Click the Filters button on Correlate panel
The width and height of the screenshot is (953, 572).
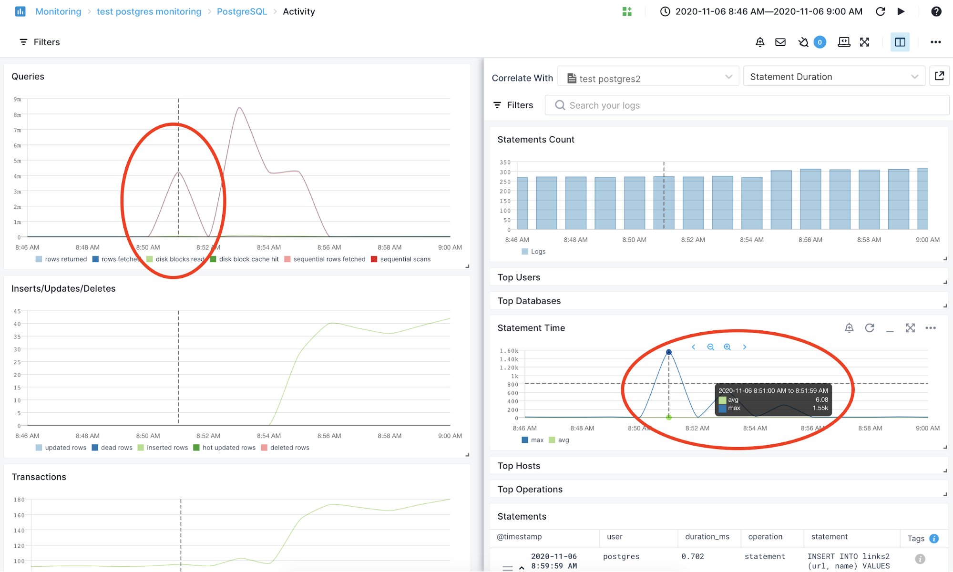[x=514, y=105]
